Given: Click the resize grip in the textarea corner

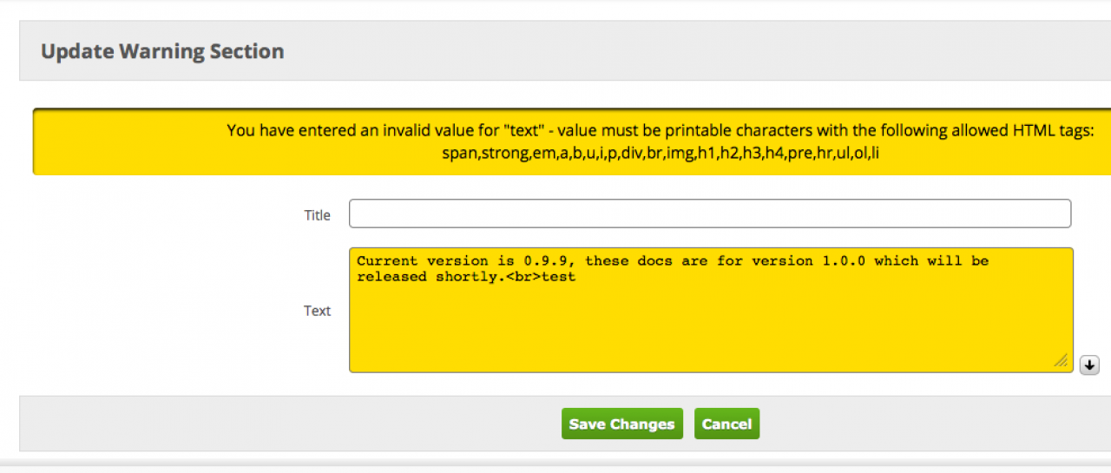Looking at the screenshot, I should [1061, 361].
